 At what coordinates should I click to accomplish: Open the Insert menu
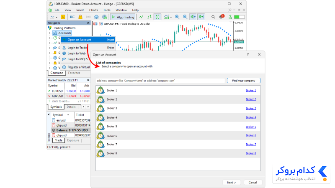[x=80, y=10]
